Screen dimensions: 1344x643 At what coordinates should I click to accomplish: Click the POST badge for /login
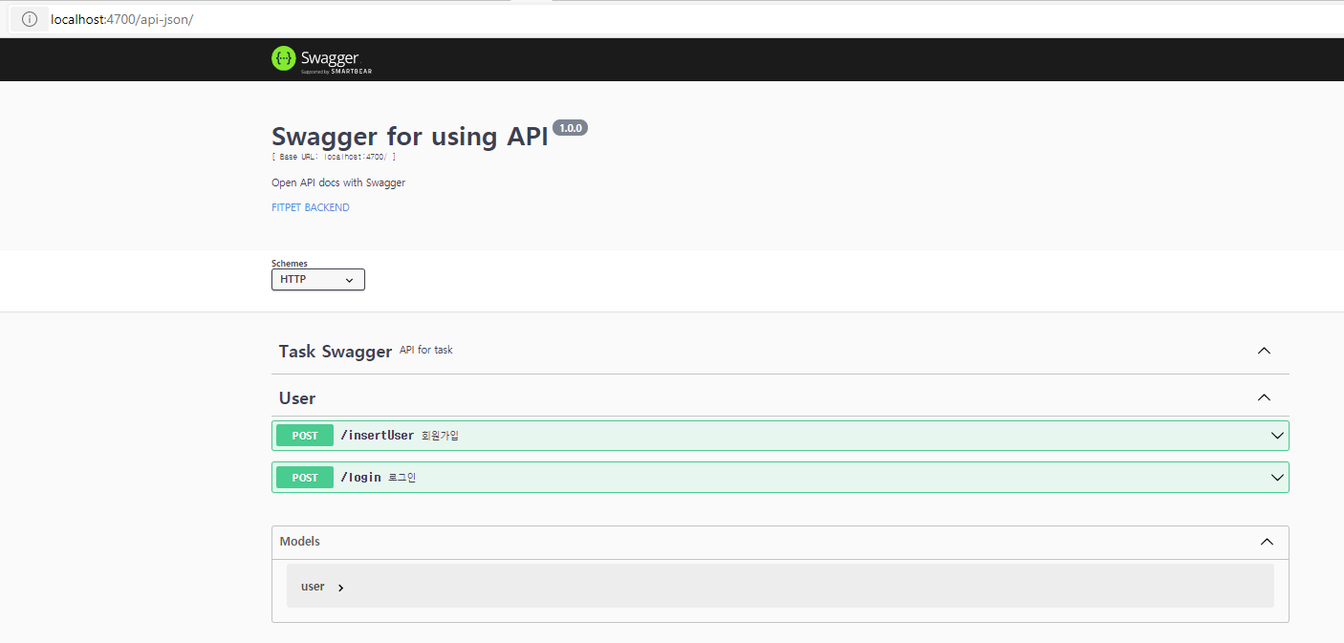click(x=305, y=478)
